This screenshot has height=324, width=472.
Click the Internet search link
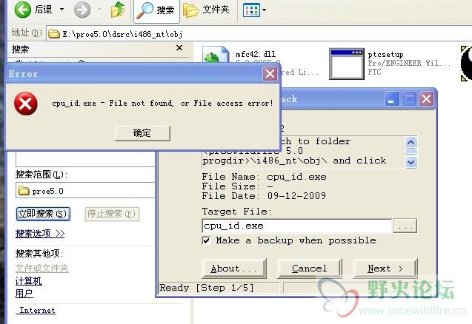pyautogui.click(x=37, y=310)
